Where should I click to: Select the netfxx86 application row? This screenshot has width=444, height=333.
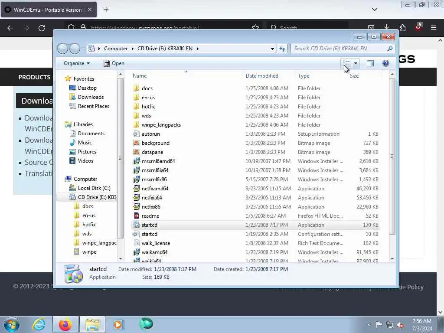pos(256,207)
